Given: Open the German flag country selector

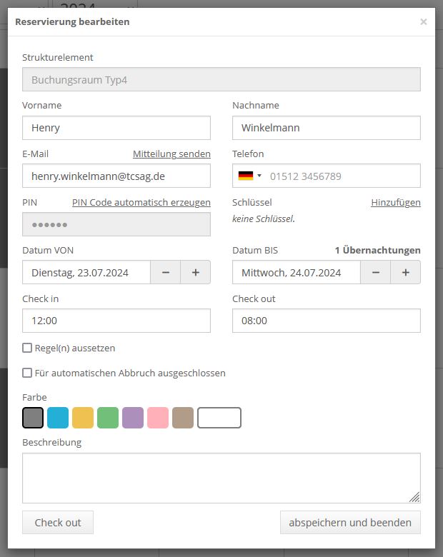Looking at the screenshot, I should click(250, 176).
